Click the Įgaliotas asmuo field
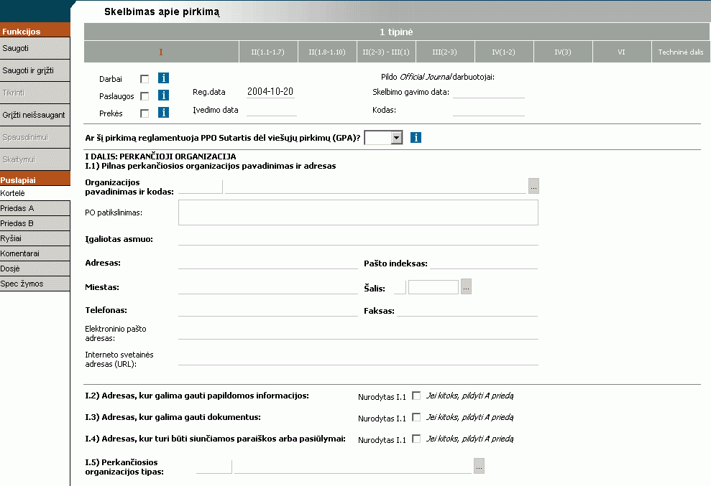Image resolution: width=711 pixels, height=486 pixels. pos(358,239)
